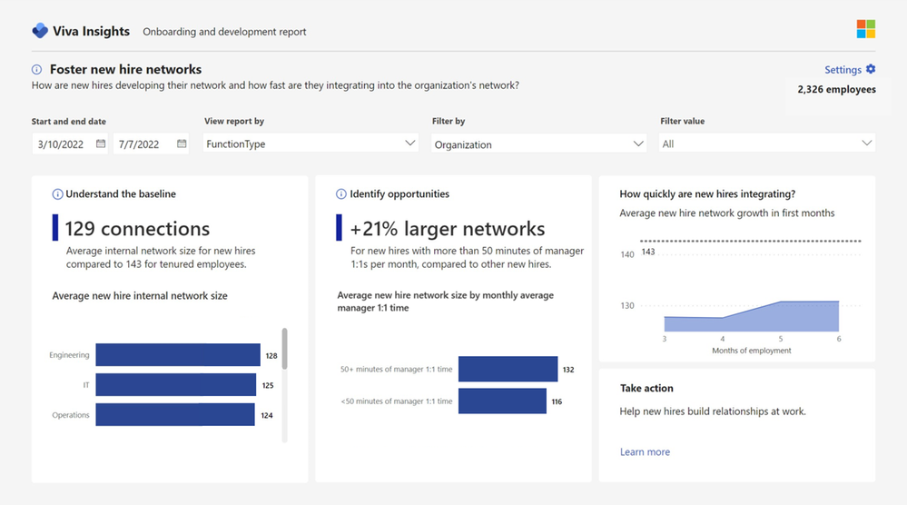Click the 143 benchmark label on growth chart
907x505 pixels.
[x=648, y=252]
